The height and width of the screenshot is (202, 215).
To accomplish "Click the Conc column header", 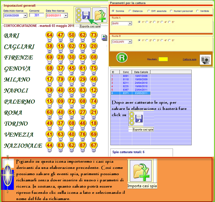I will (126, 72).
